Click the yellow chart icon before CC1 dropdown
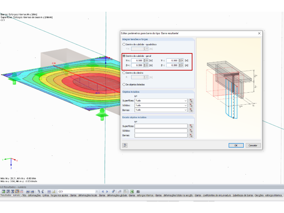284x213 pixels. 54,191
